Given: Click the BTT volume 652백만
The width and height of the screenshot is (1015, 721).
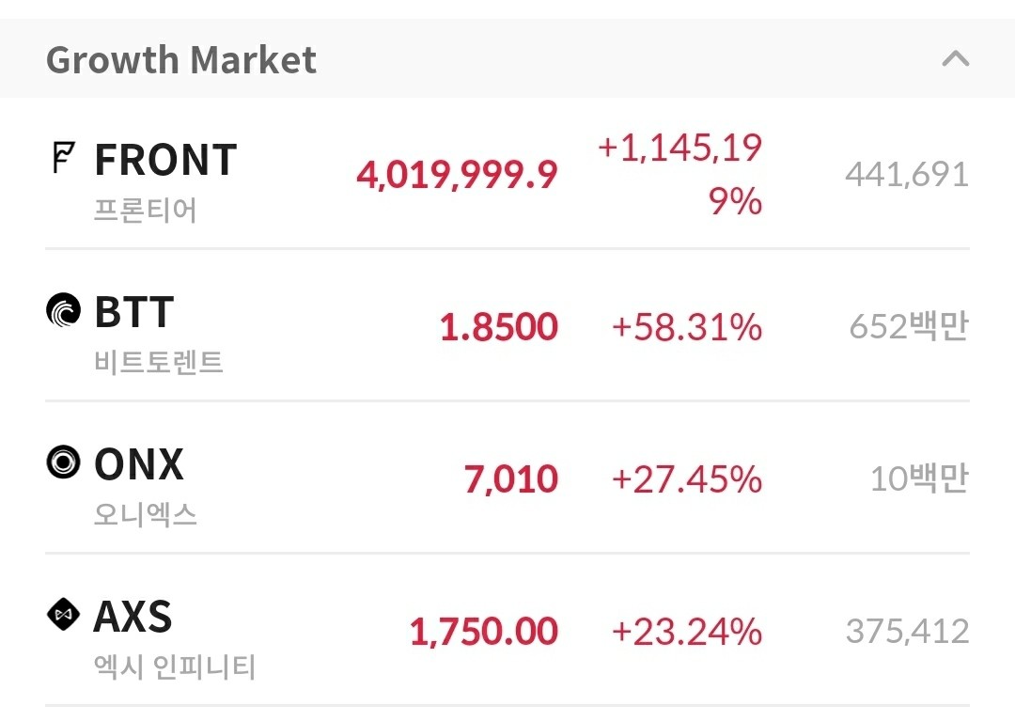Looking at the screenshot, I should 908,327.
